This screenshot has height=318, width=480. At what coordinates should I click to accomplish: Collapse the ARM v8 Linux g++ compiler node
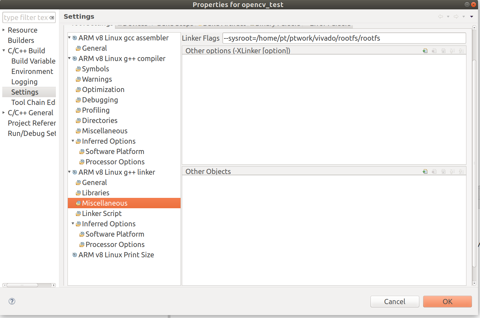point(69,58)
